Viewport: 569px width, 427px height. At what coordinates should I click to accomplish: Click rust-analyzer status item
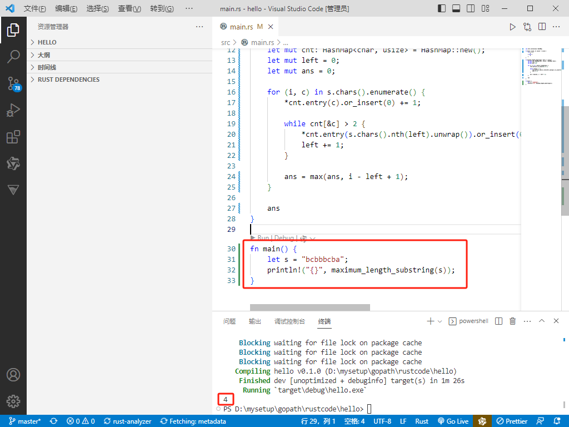(127, 421)
